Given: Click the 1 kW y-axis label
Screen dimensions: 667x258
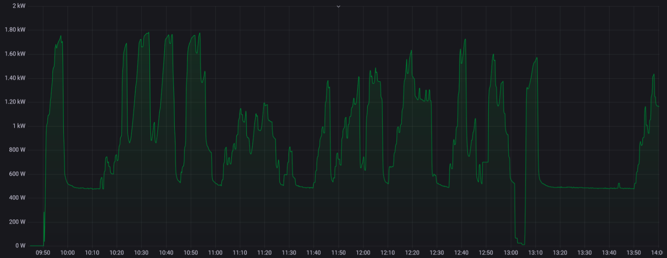Looking at the screenshot, I should (x=19, y=126).
